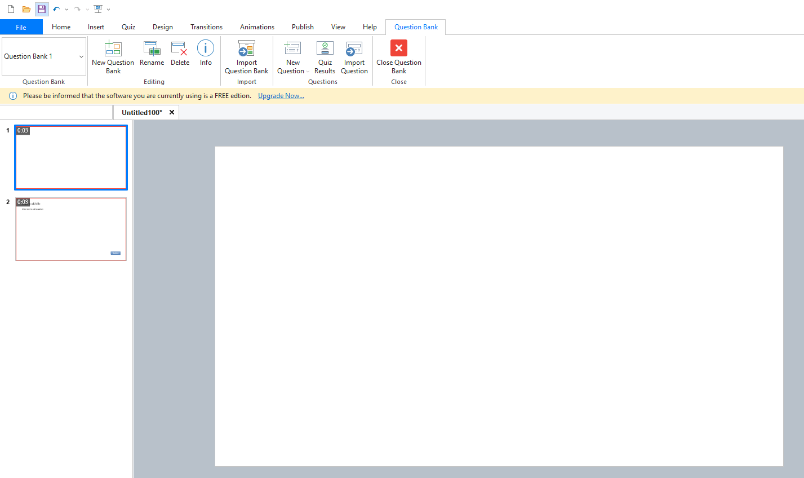804x478 pixels.
Task: Expand the undo history arrow
Action: coord(66,10)
